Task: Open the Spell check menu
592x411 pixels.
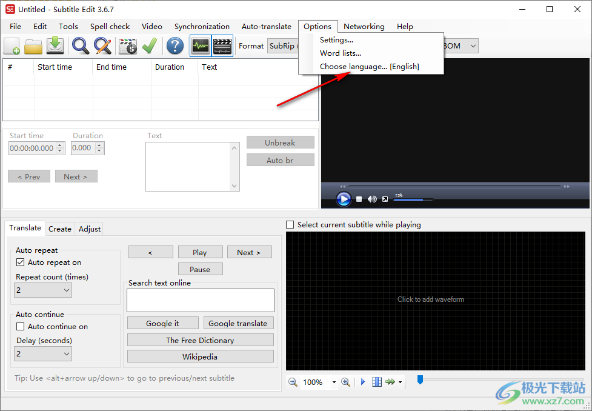Action: pyautogui.click(x=110, y=27)
